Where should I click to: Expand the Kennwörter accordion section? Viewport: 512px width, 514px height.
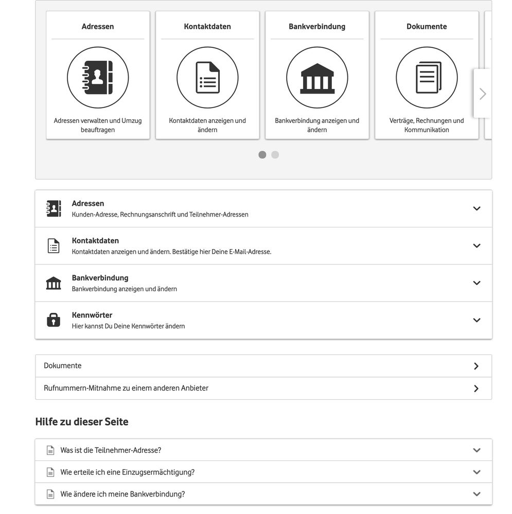[x=476, y=320]
